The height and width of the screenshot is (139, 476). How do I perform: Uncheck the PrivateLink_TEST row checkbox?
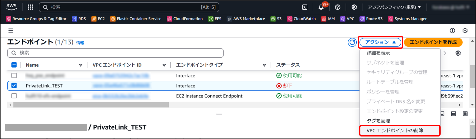pos(14,85)
